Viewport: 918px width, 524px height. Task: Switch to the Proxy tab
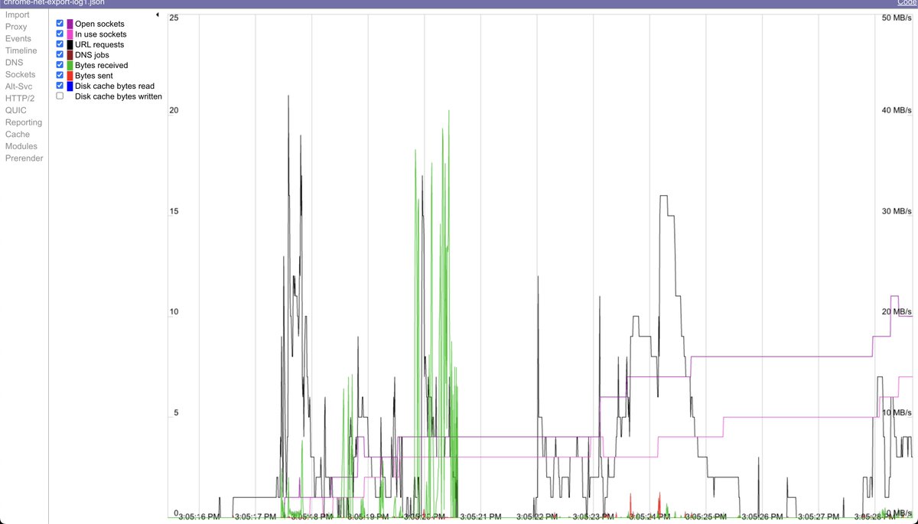tap(16, 27)
